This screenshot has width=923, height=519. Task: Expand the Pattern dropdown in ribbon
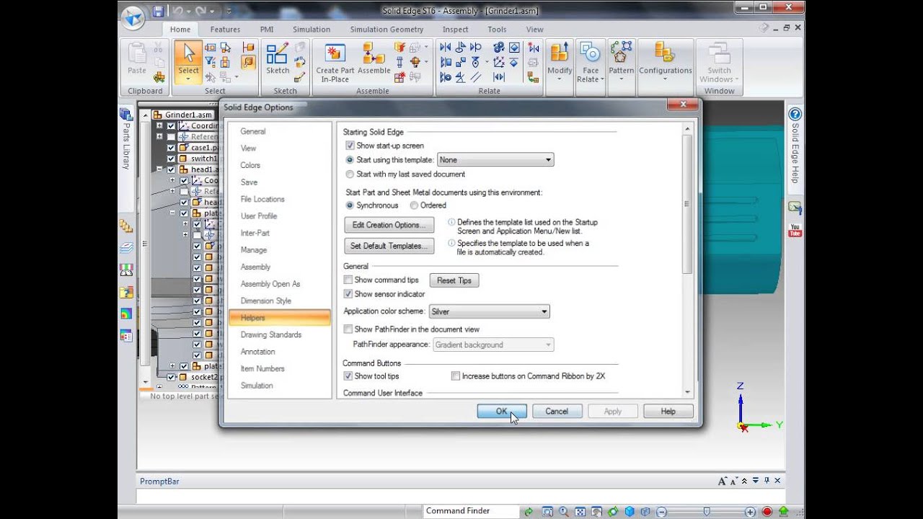click(621, 63)
